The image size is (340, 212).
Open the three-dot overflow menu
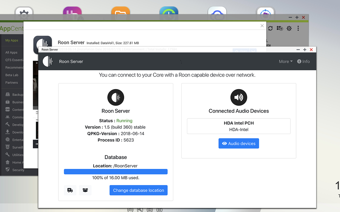[298, 28]
